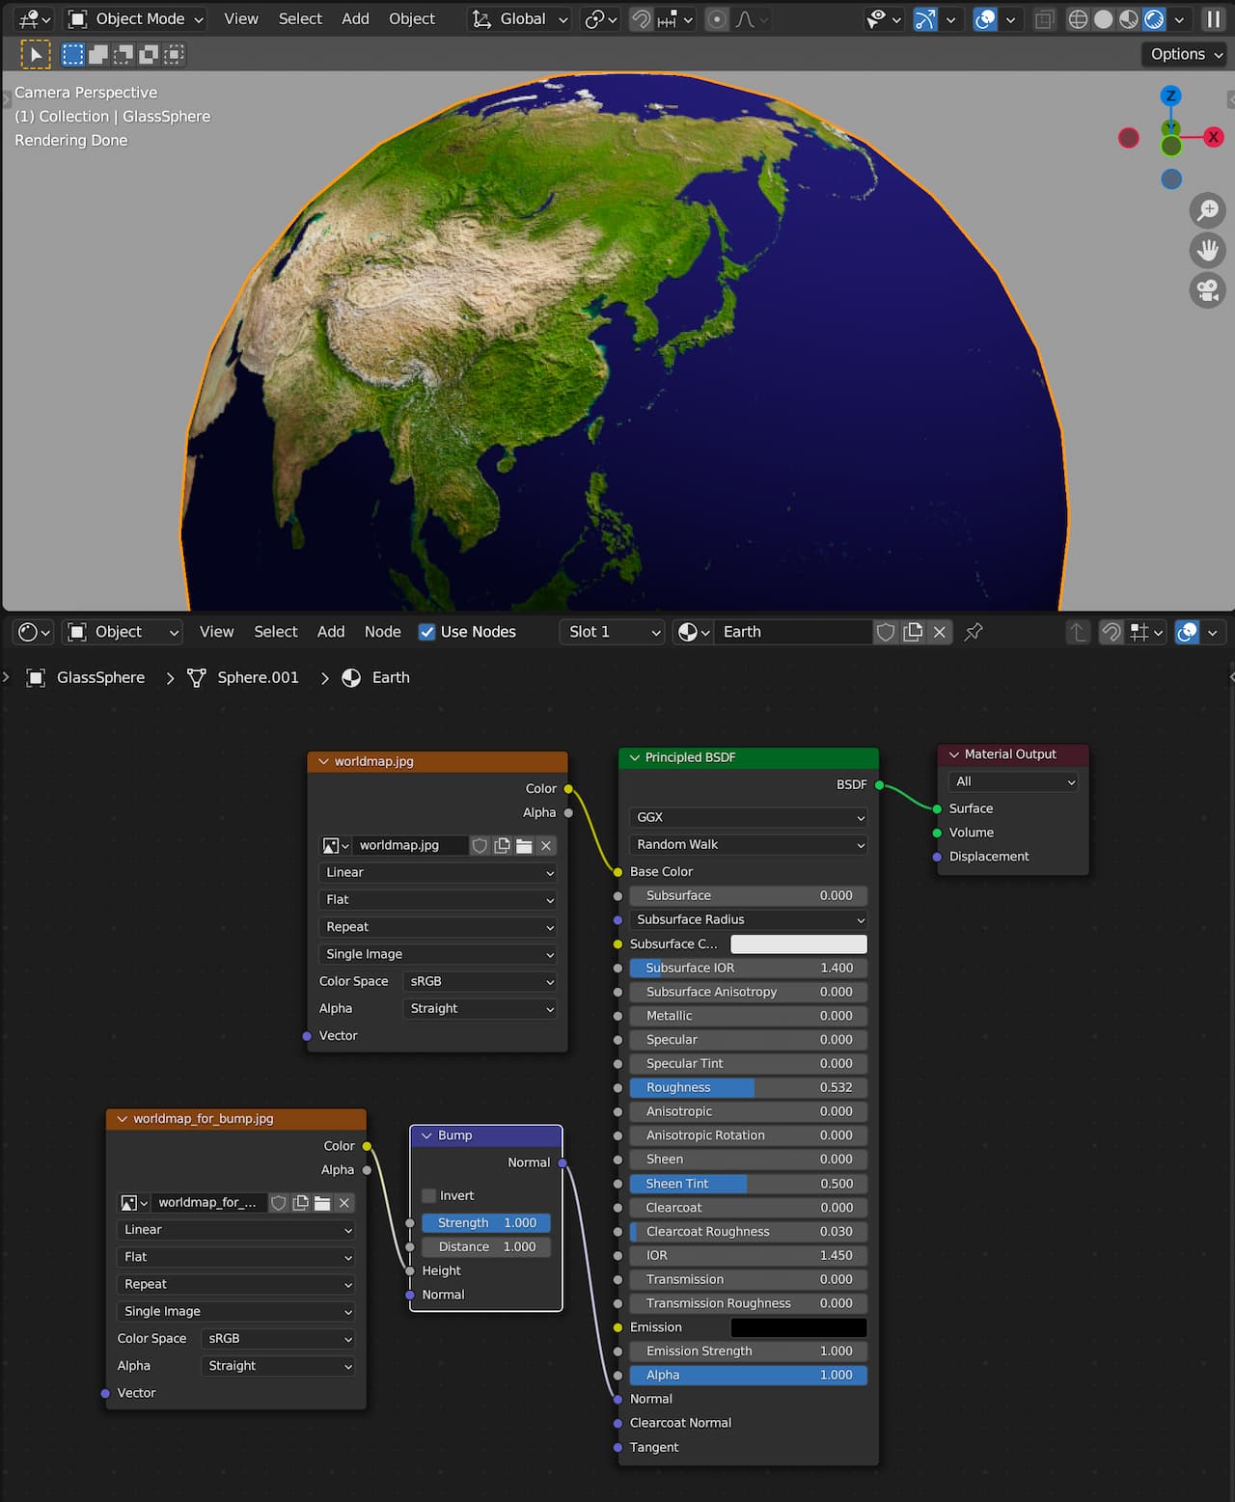
Task: Click the pan hand icon in viewport
Action: pos(1207,250)
